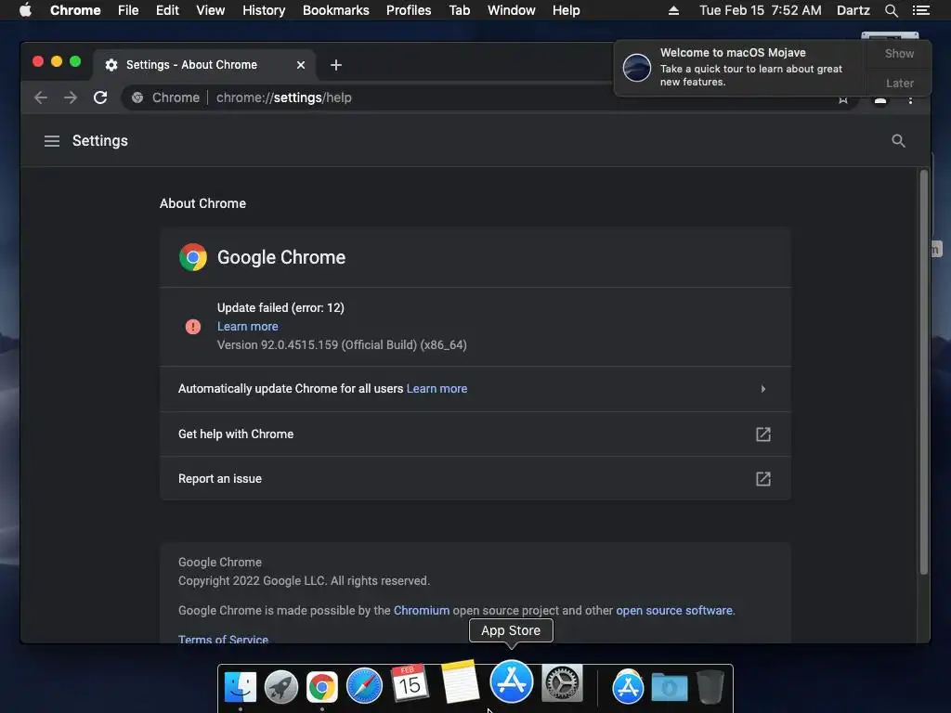Click Learn more under Update failed
951x713 pixels.
coord(247,326)
